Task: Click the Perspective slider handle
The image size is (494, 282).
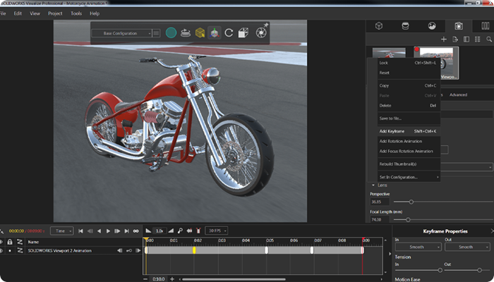Action: (x=411, y=202)
